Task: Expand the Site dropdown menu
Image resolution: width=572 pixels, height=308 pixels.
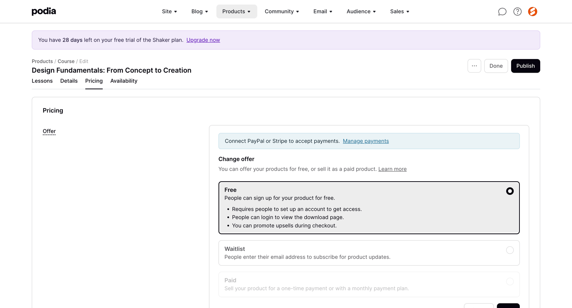Action: pyautogui.click(x=169, y=11)
